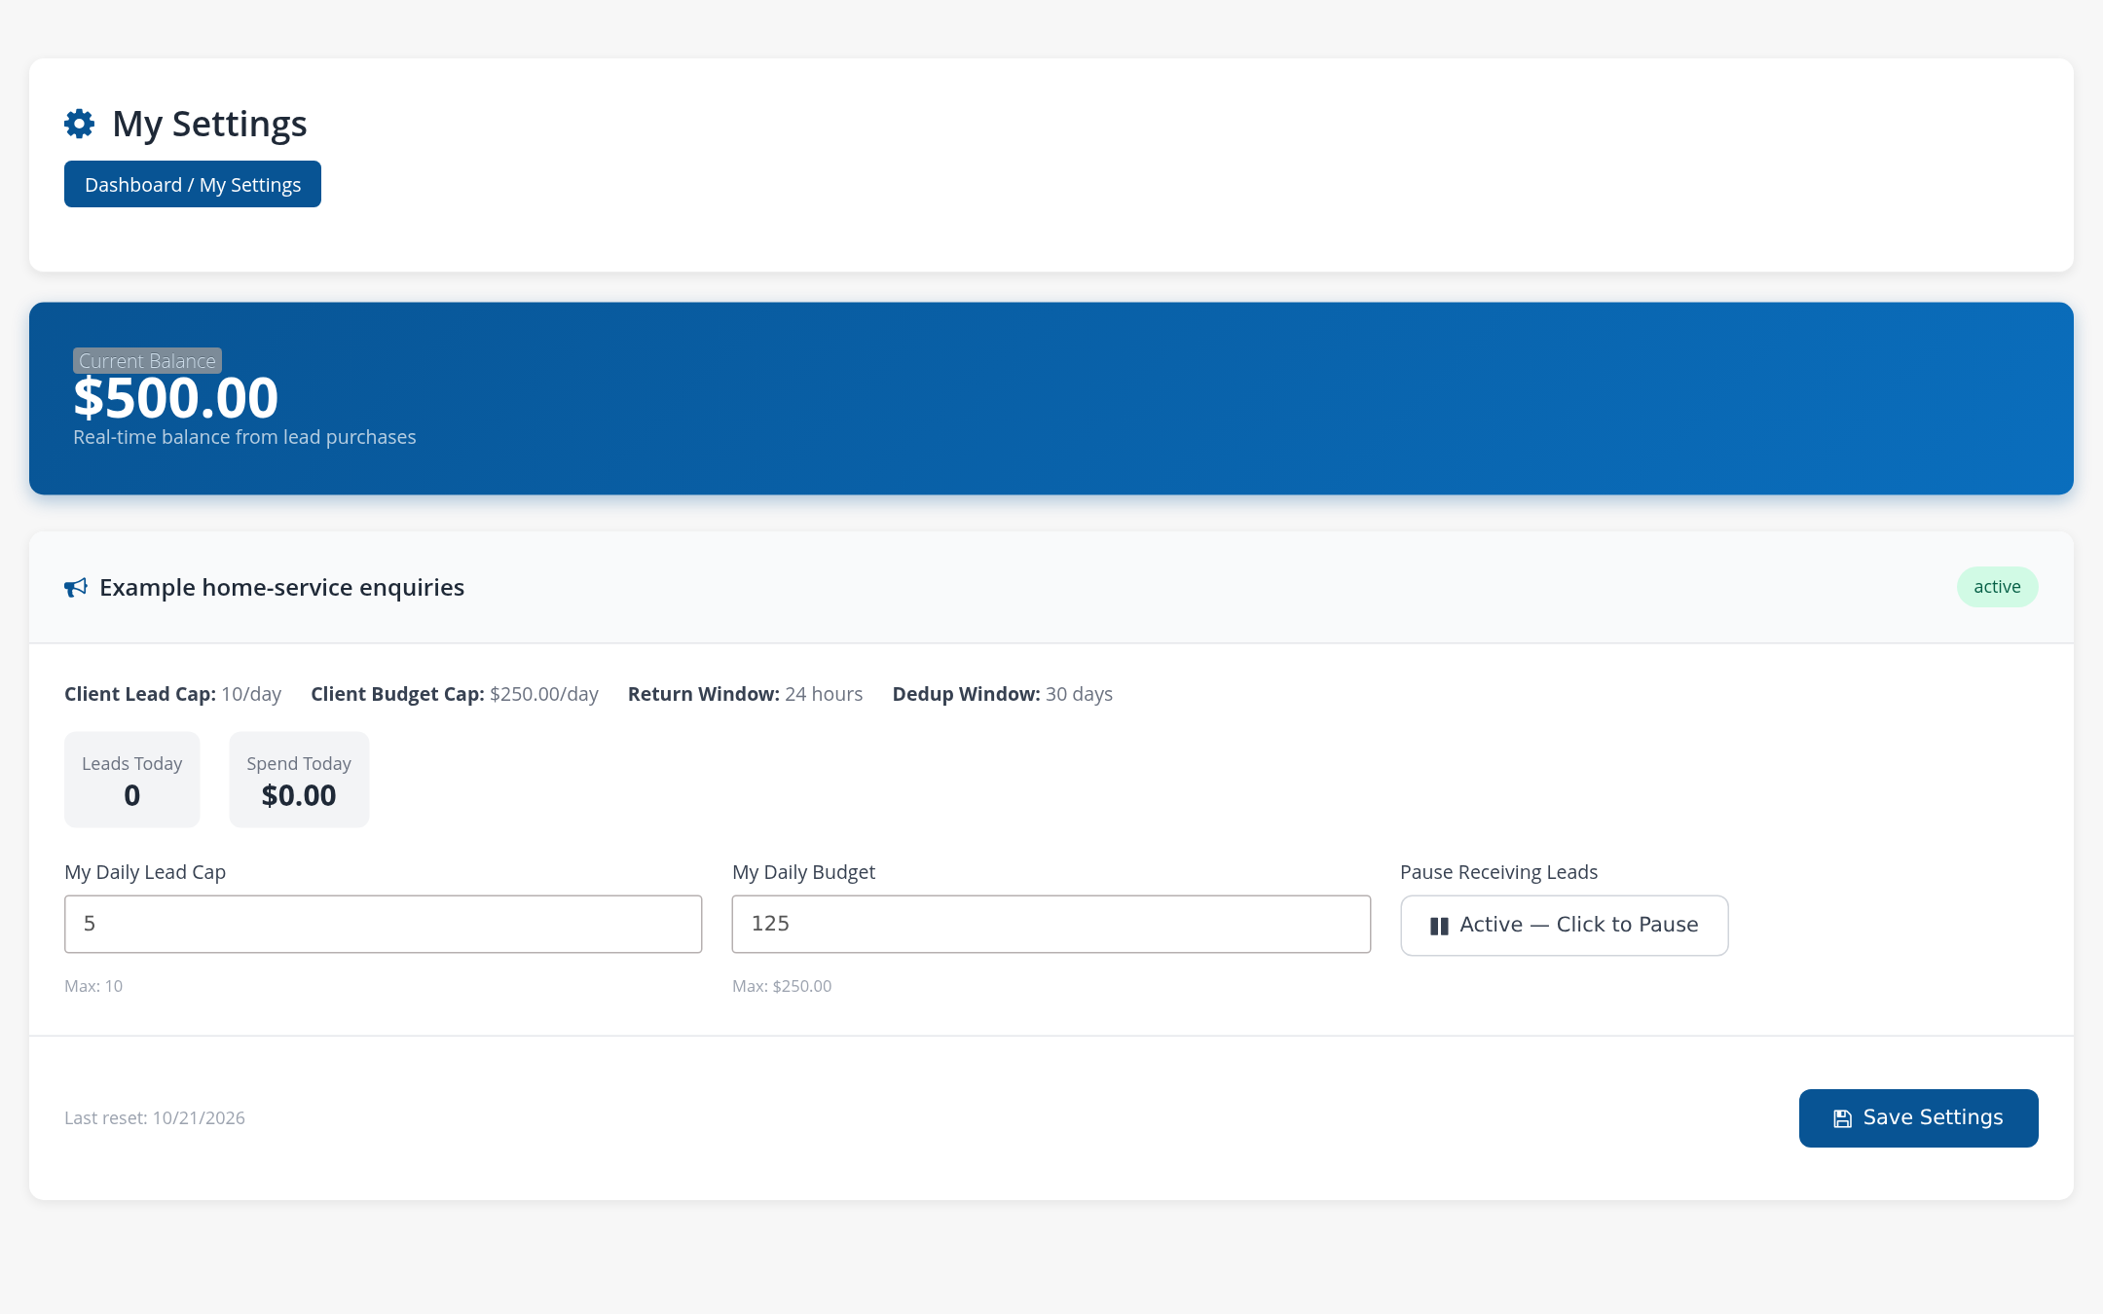The width and height of the screenshot is (2103, 1314).
Task: Click the gear icon beside My Settings
Action: 80,124
